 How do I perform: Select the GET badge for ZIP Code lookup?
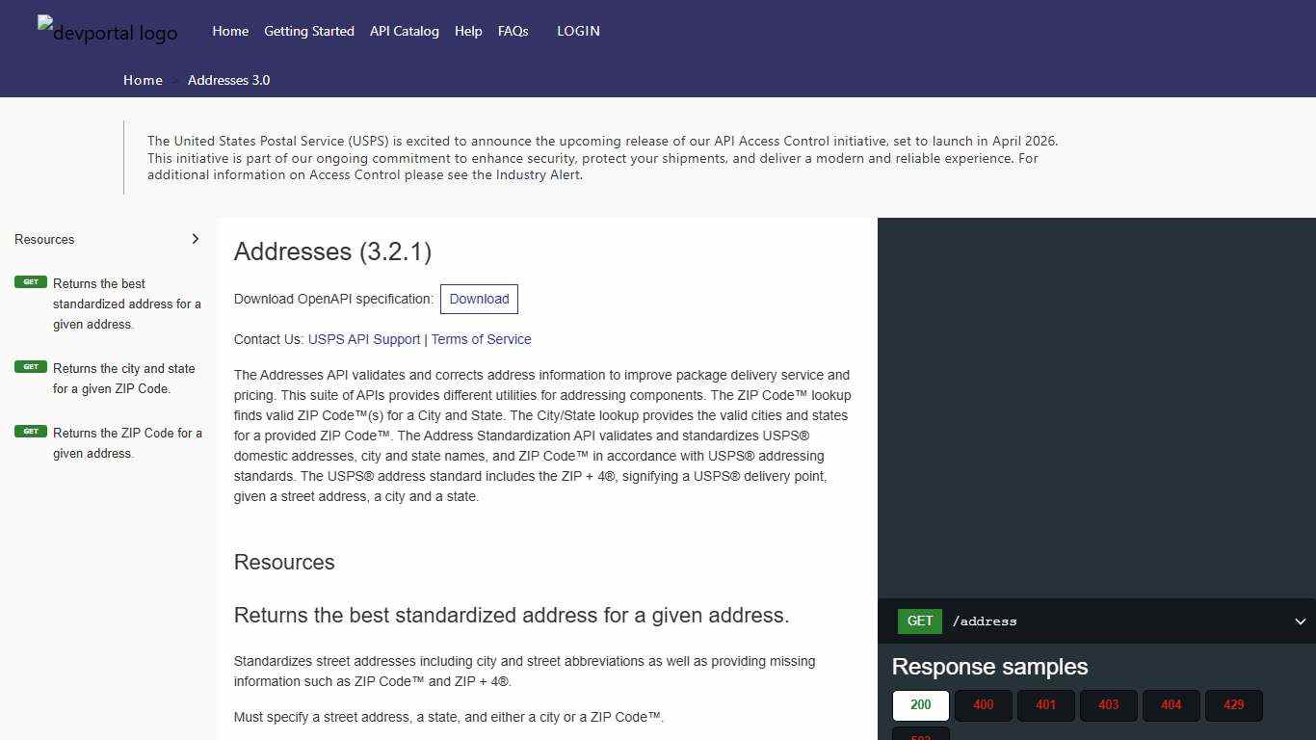(30, 431)
